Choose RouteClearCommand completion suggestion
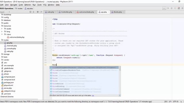The height and width of the screenshot is (103, 184). [x=84, y=92]
